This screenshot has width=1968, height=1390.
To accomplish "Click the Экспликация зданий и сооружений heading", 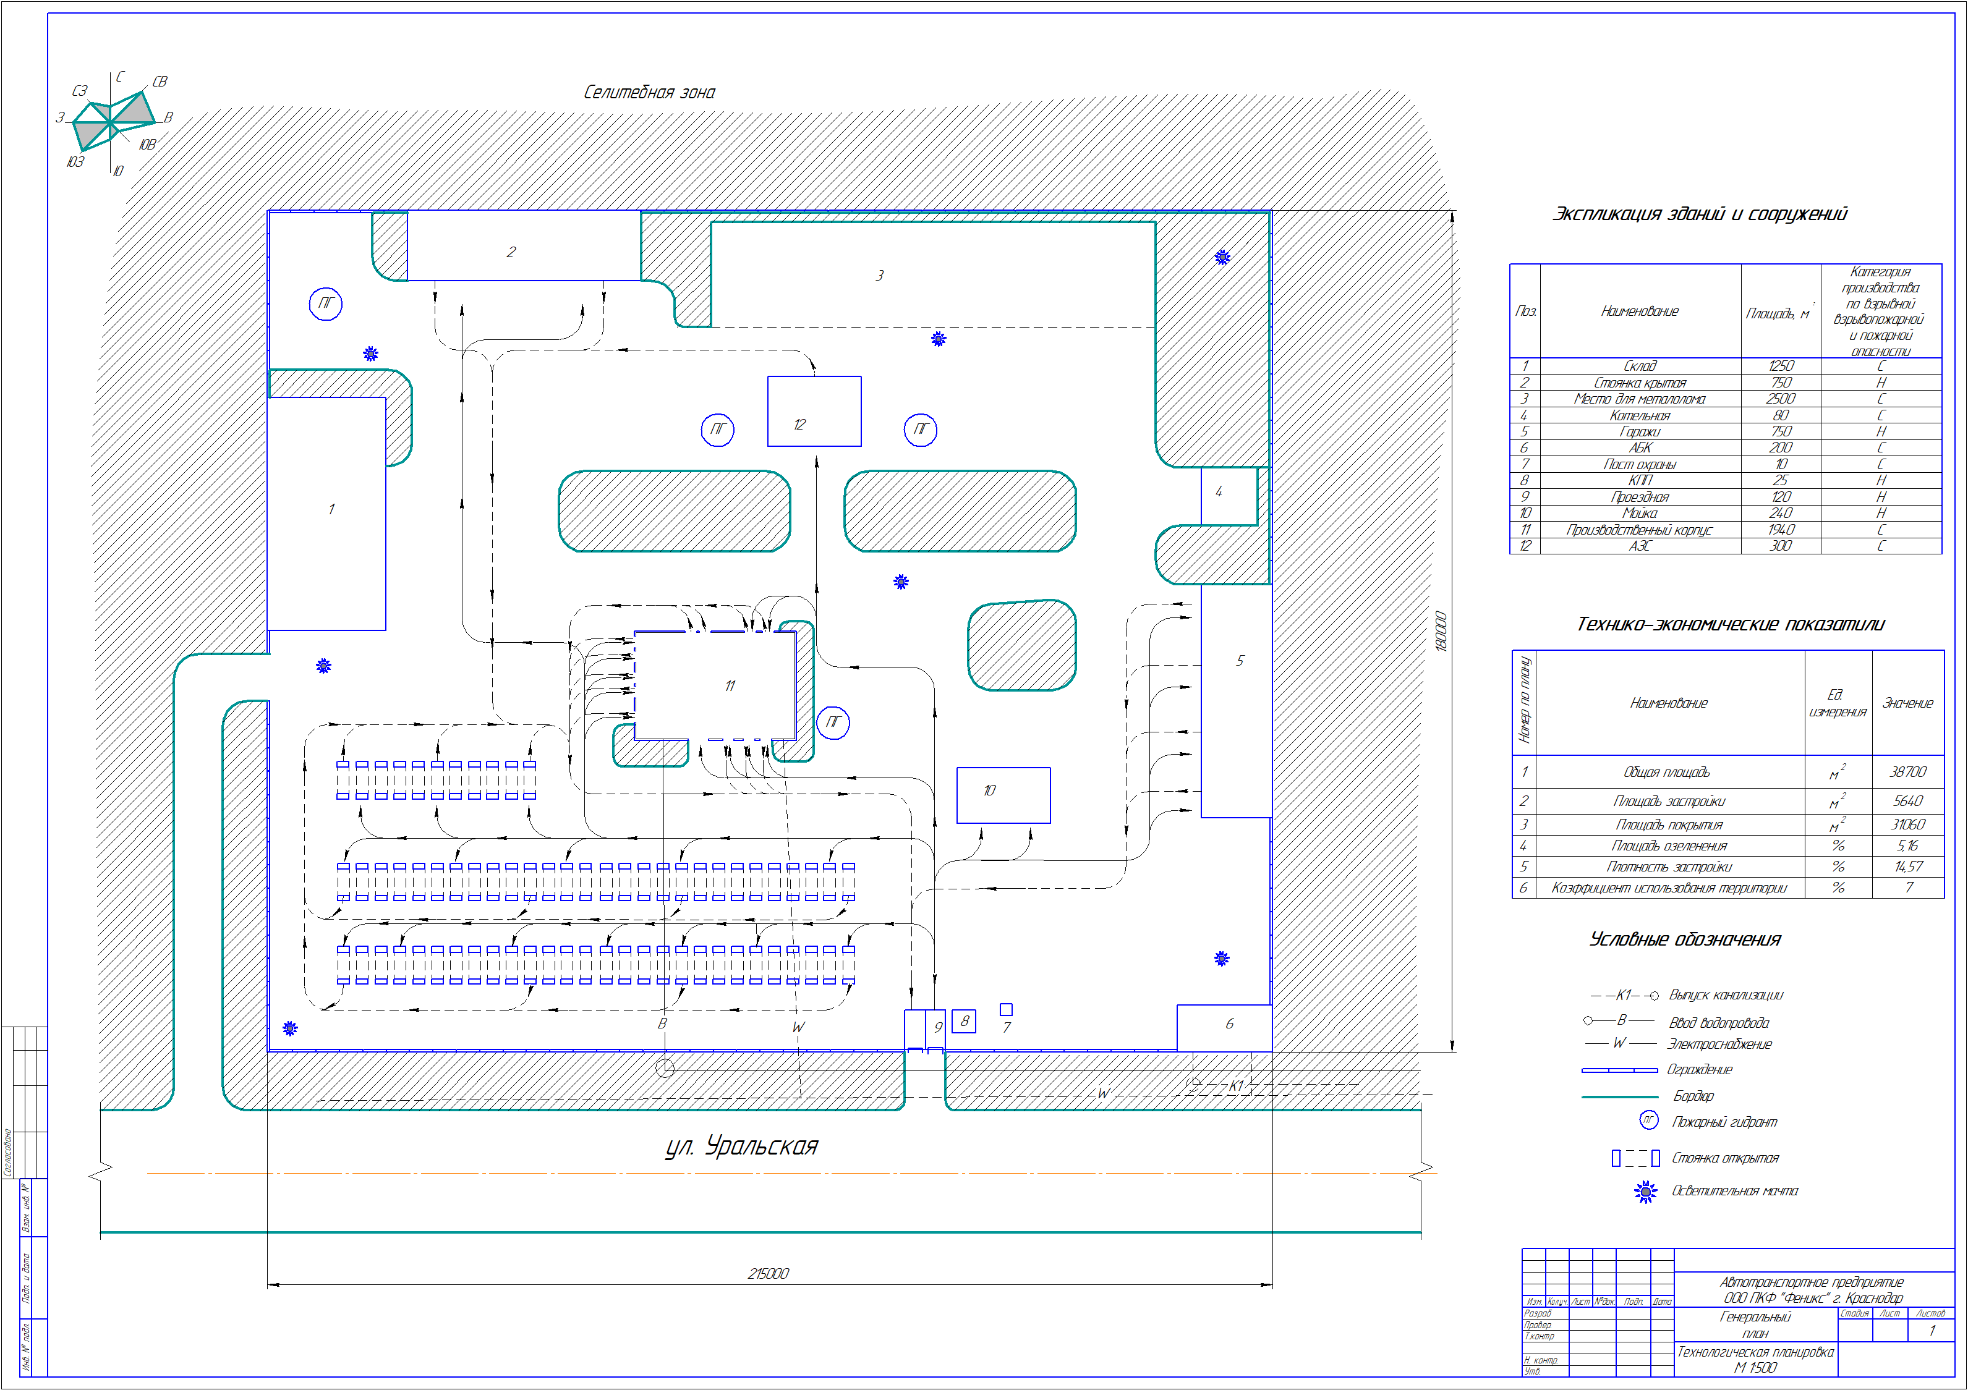I will [x=1699, y=214].
